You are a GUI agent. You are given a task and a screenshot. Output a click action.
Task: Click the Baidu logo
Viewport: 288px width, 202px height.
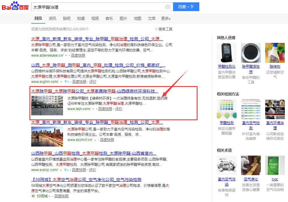[x=15, y=6]
